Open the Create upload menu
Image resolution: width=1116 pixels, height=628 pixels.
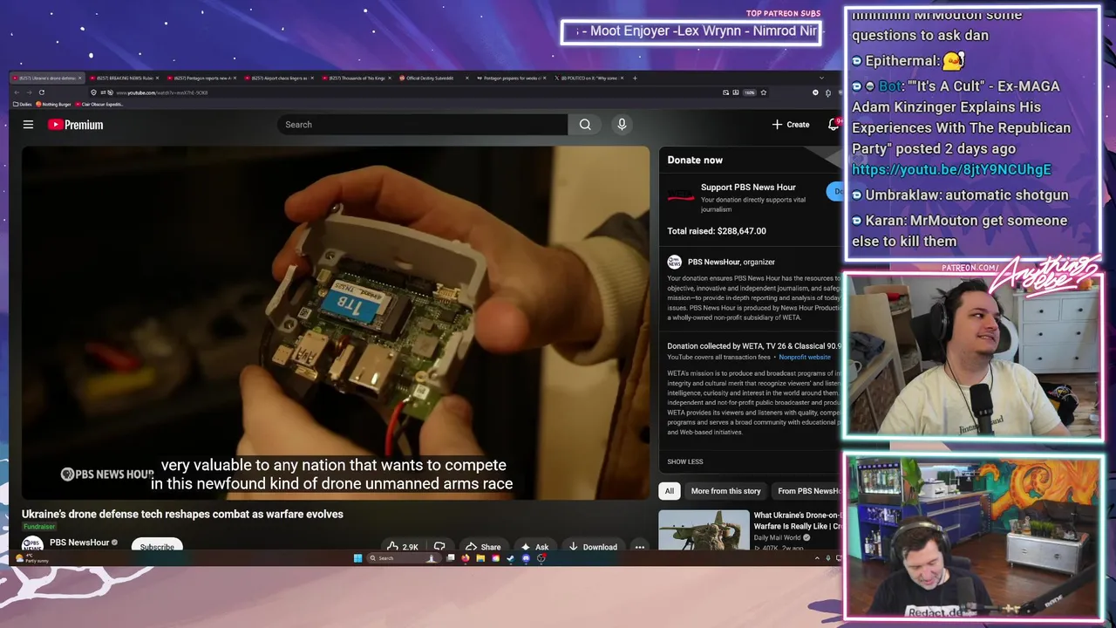pyautogui.click(x=791, y=125)
